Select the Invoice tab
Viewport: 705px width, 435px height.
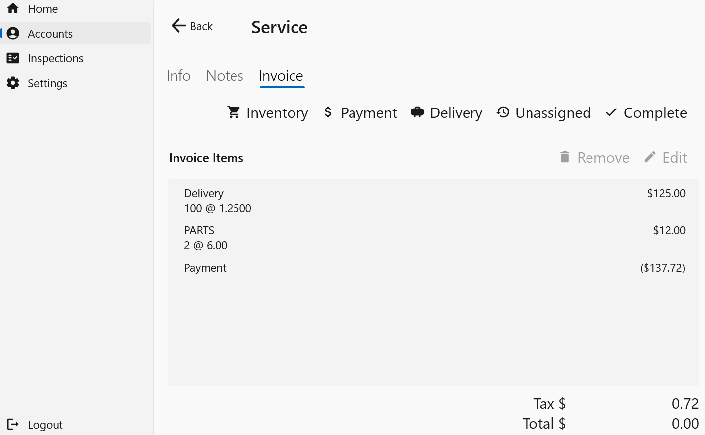click(x=281, y=76)
